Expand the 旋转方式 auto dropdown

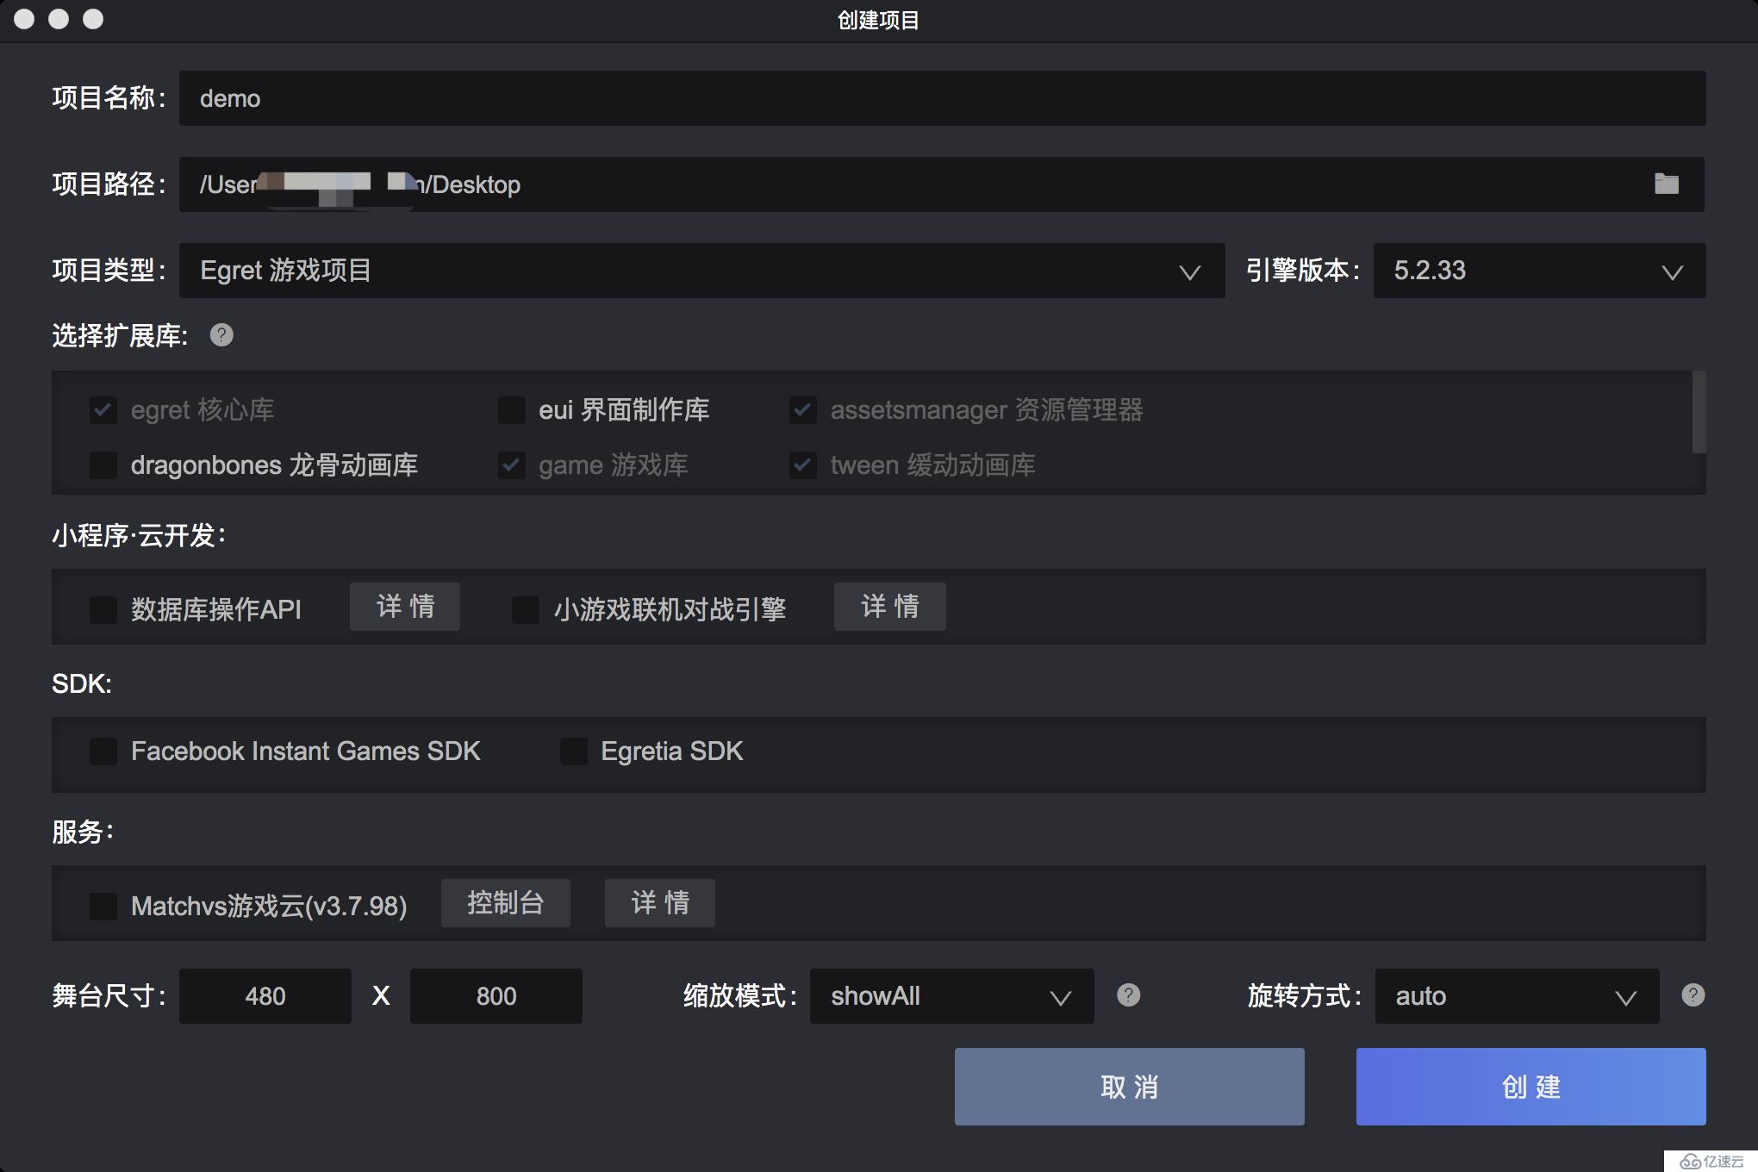[1517, 996]
